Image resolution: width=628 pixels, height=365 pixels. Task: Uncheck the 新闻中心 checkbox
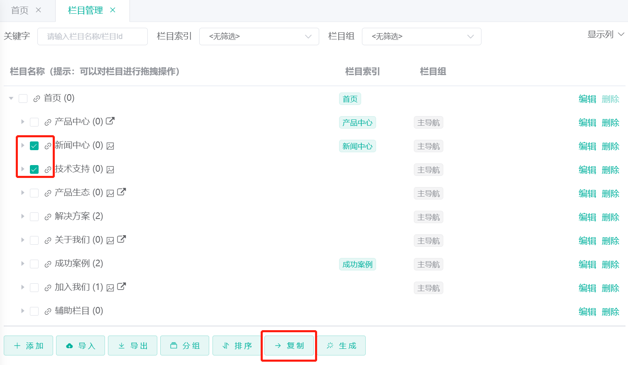click(34, 146)
